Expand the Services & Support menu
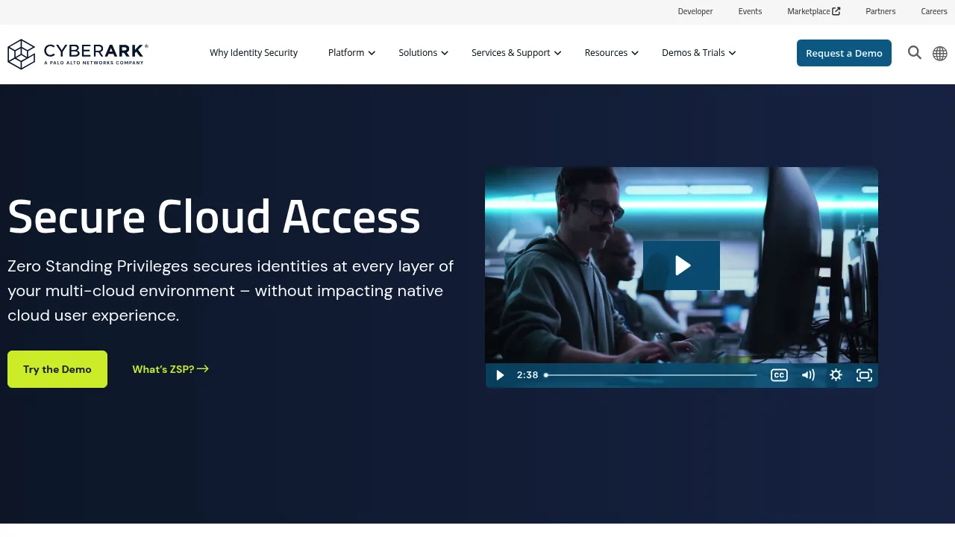The width and height of the screenshot is (955, 537). pos(516,53)
